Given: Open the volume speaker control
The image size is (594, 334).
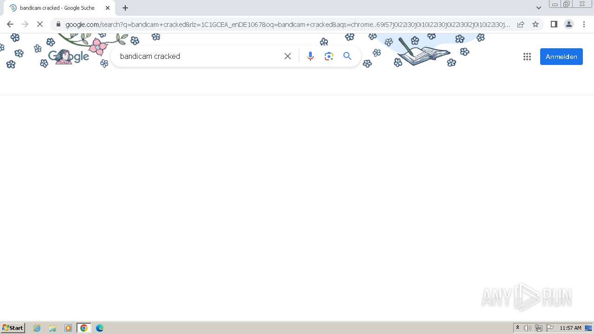Looking at the screenshot, I should point(528,328).
